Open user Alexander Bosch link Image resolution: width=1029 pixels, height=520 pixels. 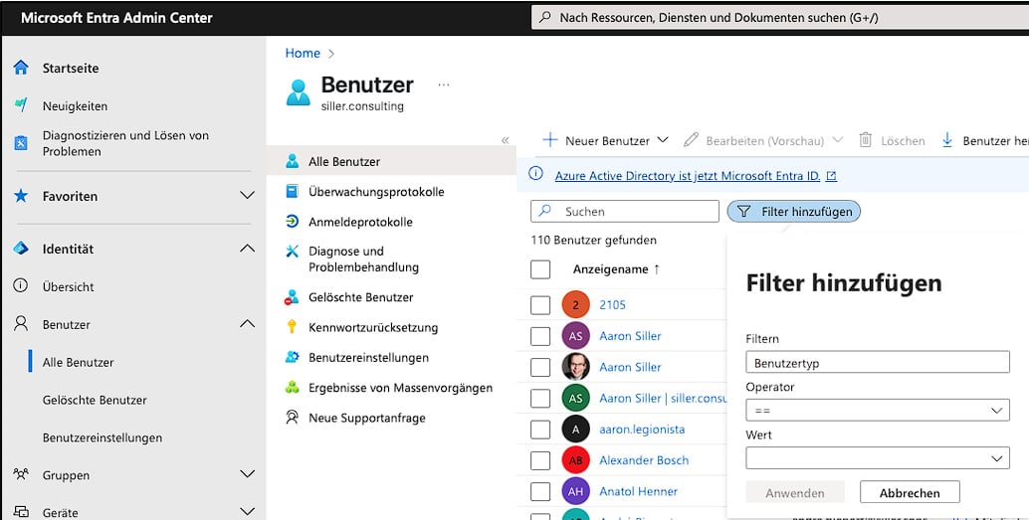click(644, 460)
